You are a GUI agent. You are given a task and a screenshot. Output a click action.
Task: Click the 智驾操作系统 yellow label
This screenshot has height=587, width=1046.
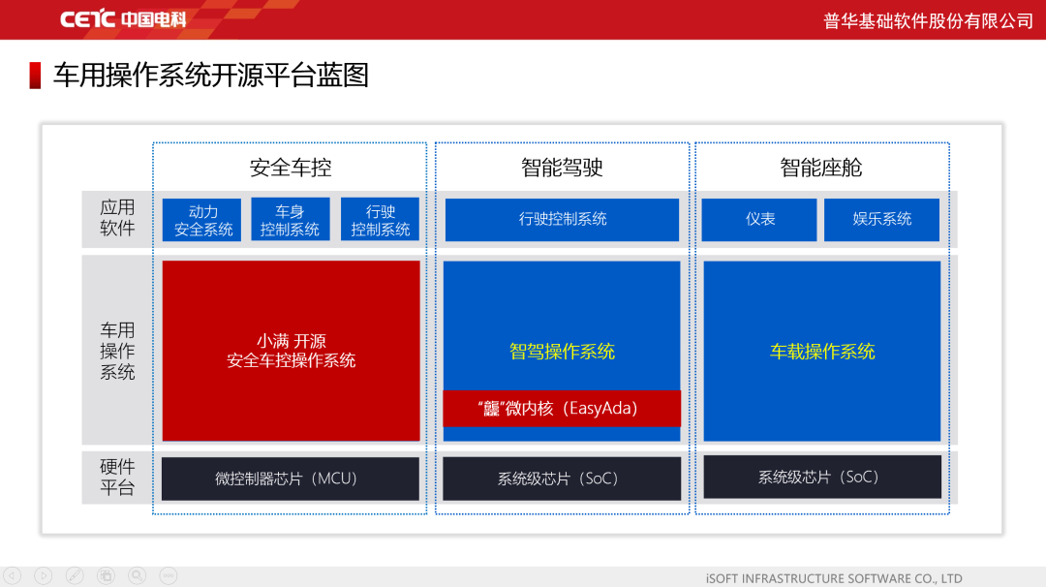click(562, 352)
